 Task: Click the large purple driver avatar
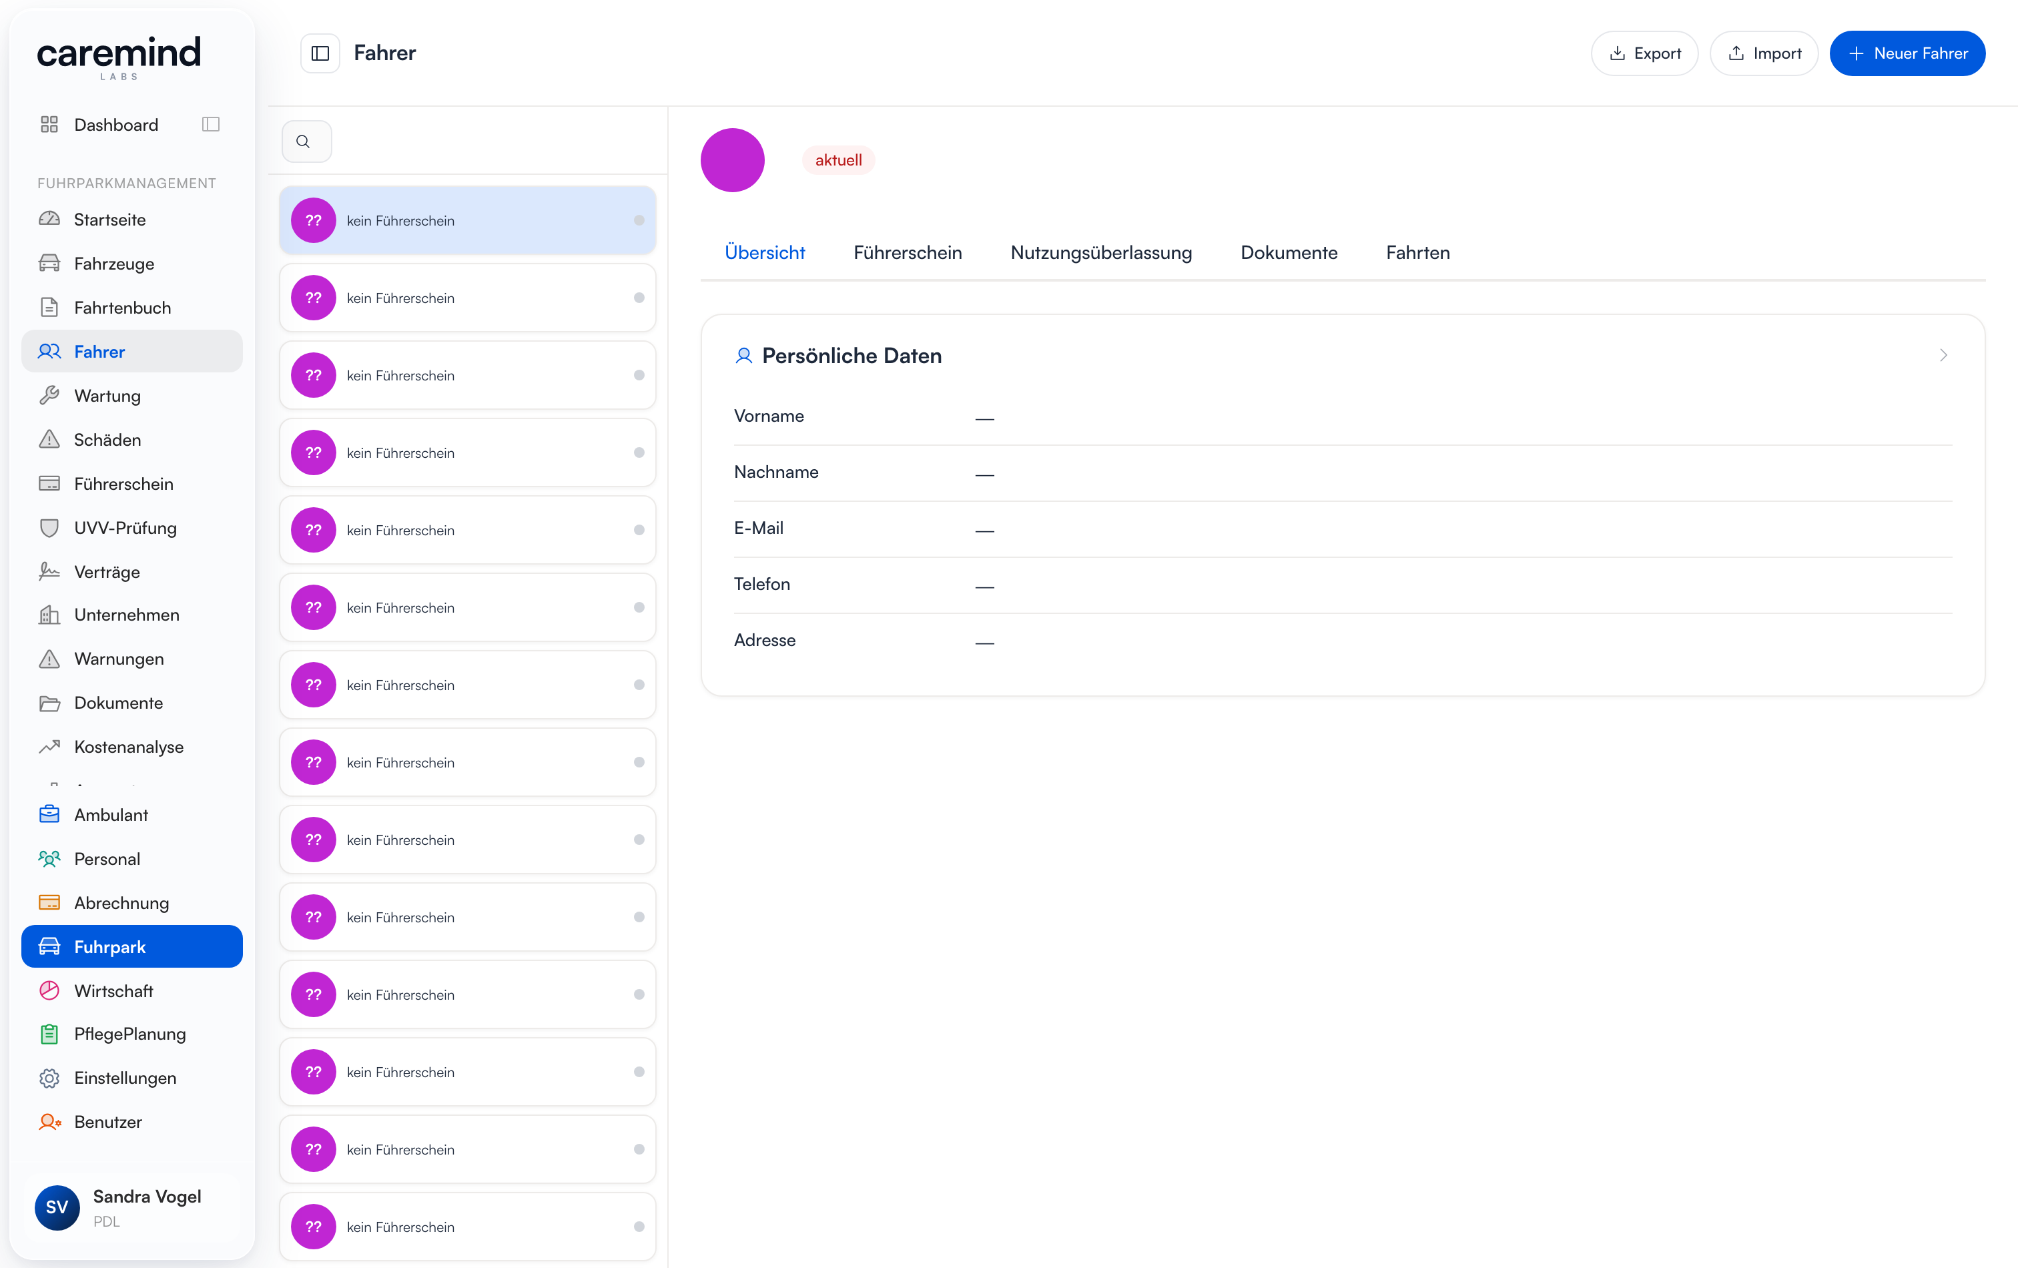click(733, 160)
